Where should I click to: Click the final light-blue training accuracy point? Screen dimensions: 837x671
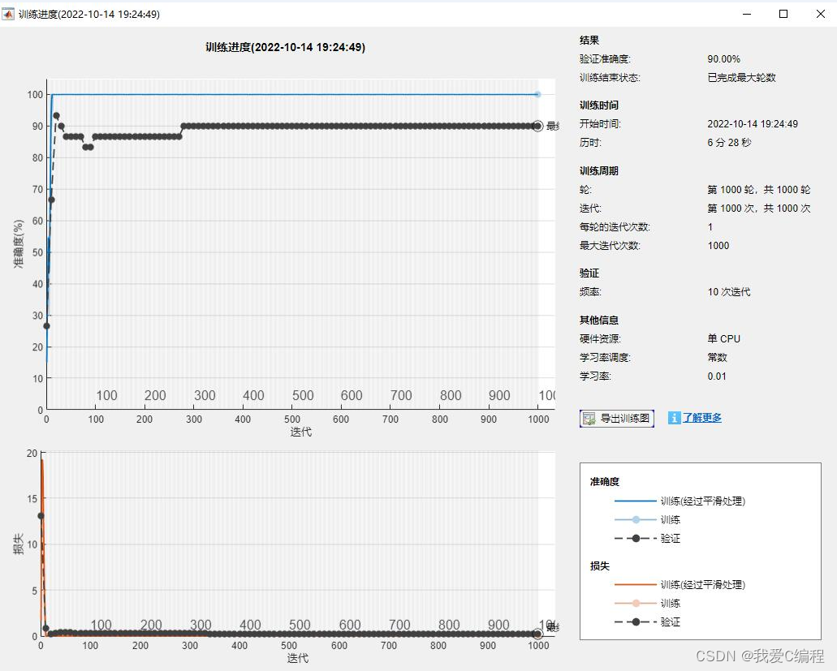click(x=537, y=94)
